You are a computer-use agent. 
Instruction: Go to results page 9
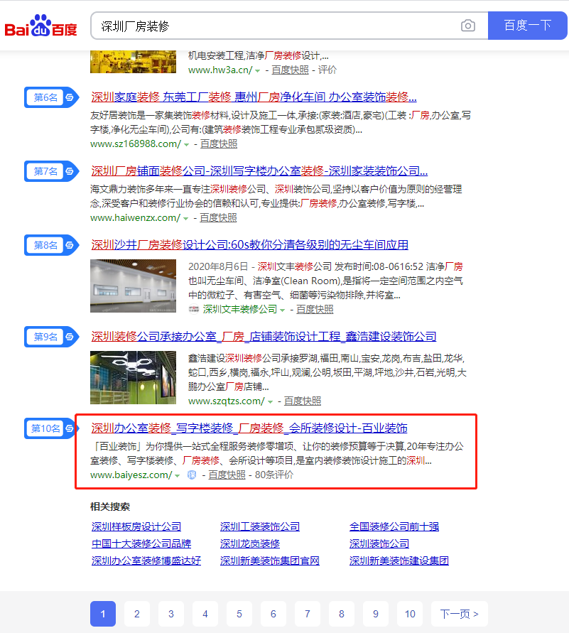pyautogui.click(x=376, y=614)
